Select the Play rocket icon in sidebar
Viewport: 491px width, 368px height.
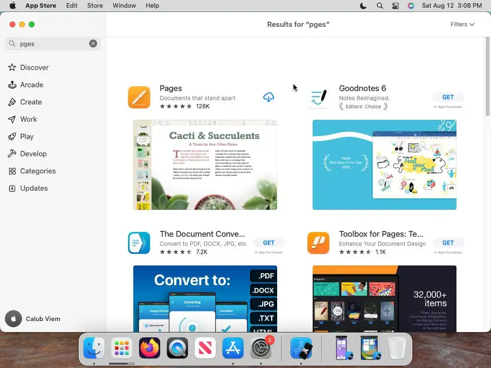click(12, 136)
